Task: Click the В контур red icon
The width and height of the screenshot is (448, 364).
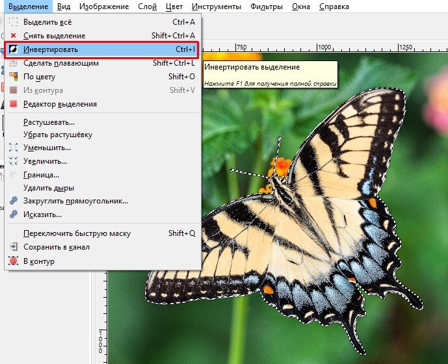Action: [x=13, y=261]
